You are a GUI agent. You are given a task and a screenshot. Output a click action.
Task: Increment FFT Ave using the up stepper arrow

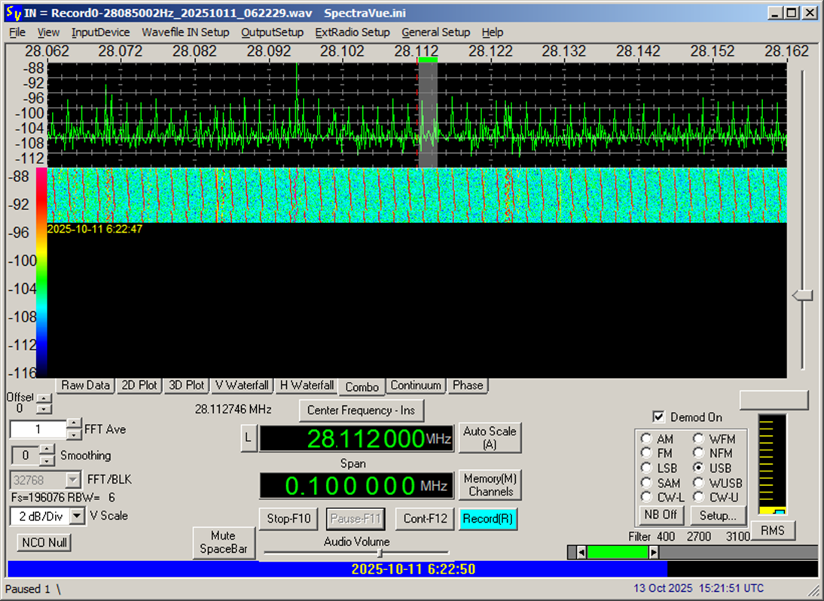coord(73,424)
